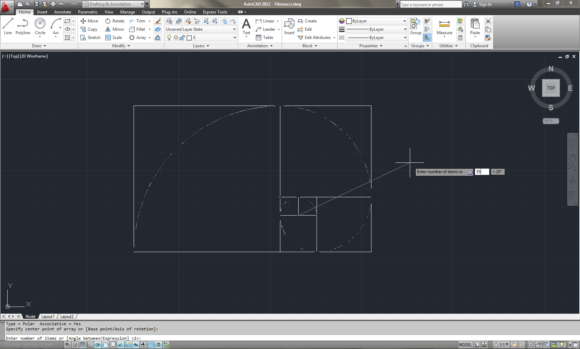Click Create block
580x349 pixels.
[x=307, y=21]
